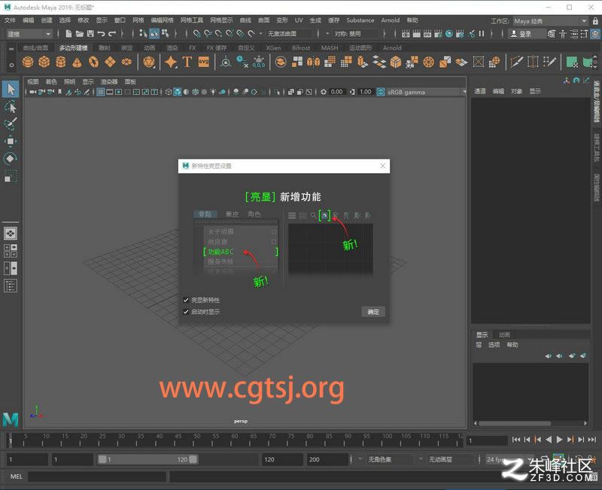
Task: Toggle film gate icon in viewport toolbar
Action: [110, 92]
